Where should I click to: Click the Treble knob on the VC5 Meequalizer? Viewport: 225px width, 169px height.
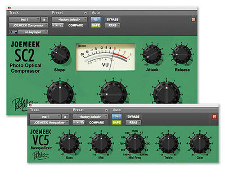click(168, 144)
